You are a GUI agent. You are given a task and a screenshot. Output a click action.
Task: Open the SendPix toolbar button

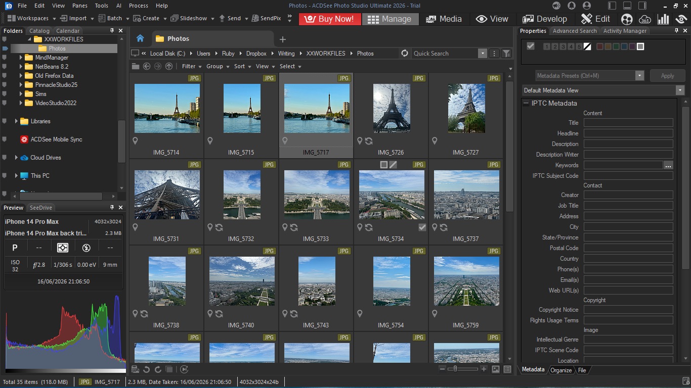click(266, 18)
